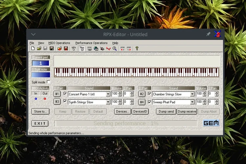Image resolution: width=246 pixels, height=164 pixels.
Task: Open the Help menu
Action: click(115, 43)
